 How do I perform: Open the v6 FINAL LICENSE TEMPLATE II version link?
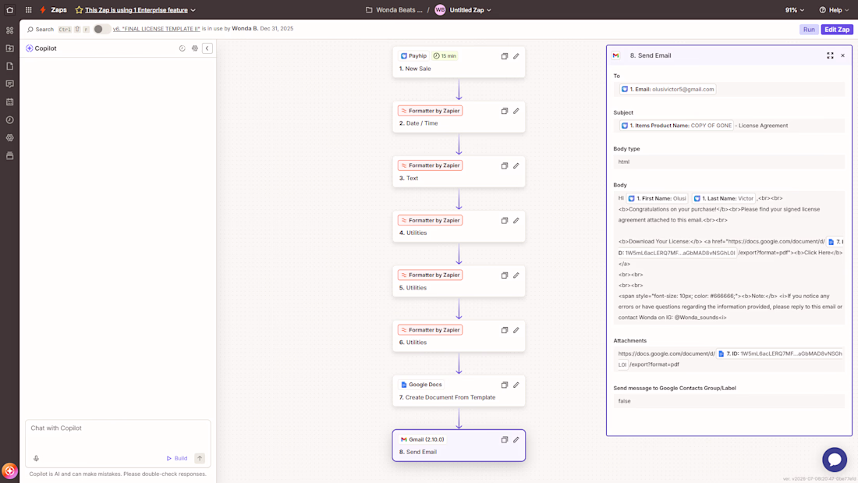click(157, 28)
